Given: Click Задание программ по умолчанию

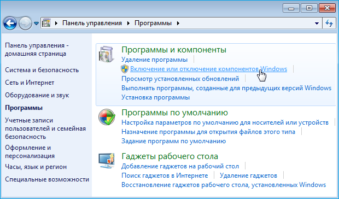Looking at the screenshot, I should click(x=174, y=141).
